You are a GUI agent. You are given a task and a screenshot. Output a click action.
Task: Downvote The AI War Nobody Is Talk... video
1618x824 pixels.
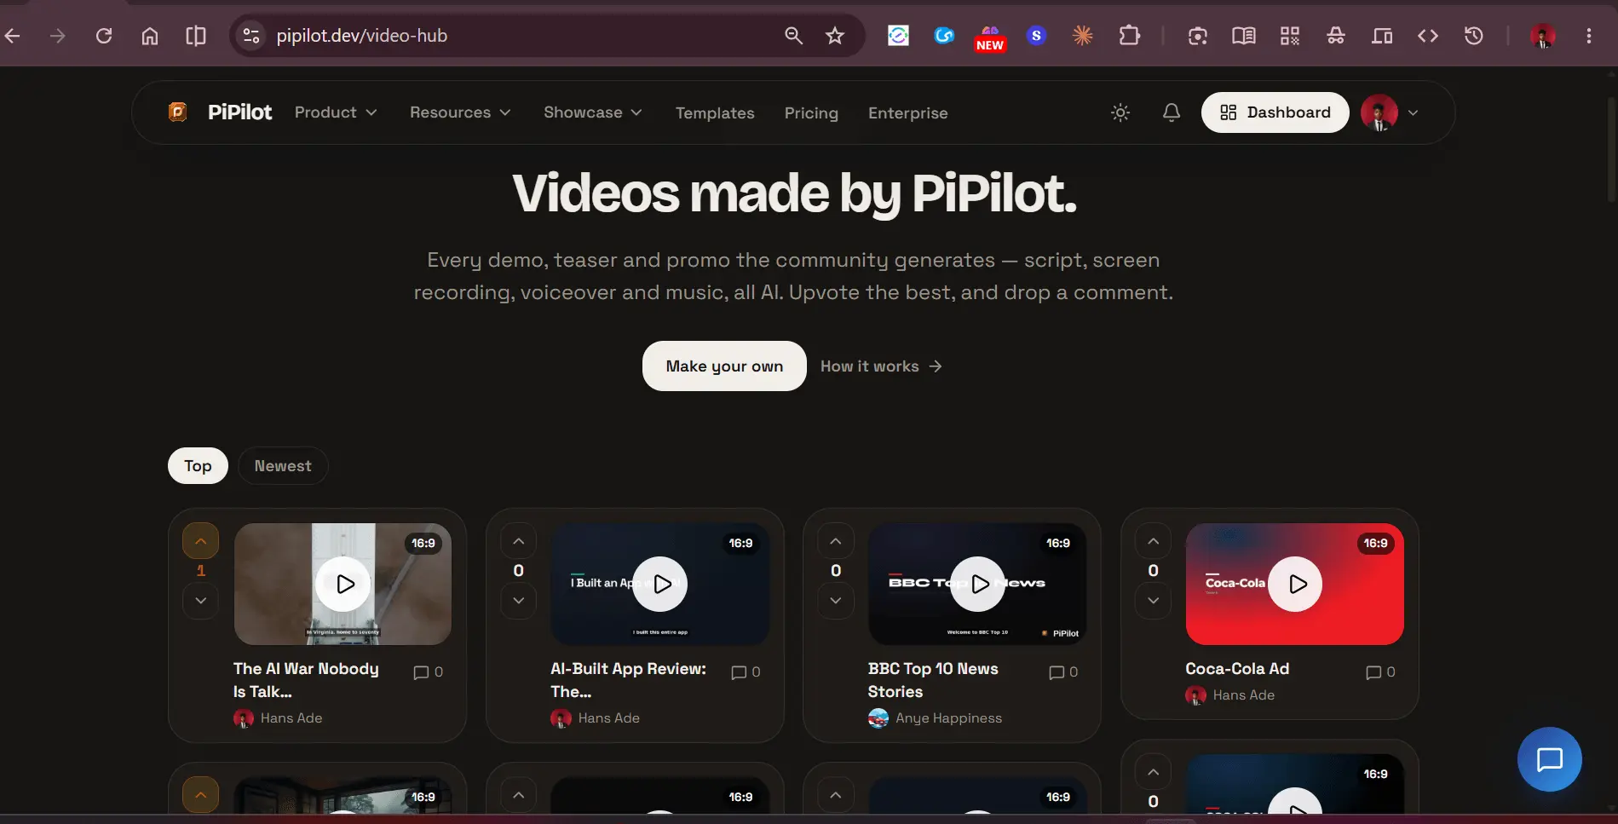pyautogui.click(x=201, y=601)
